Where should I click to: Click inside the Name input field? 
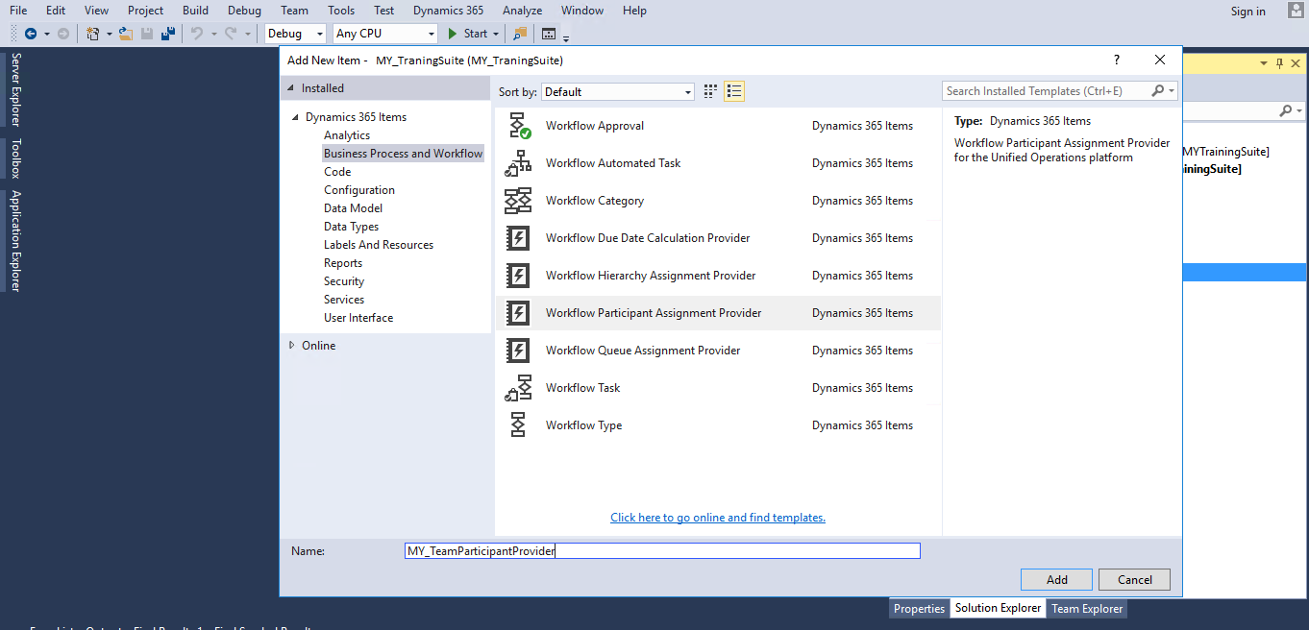(660, 550)
